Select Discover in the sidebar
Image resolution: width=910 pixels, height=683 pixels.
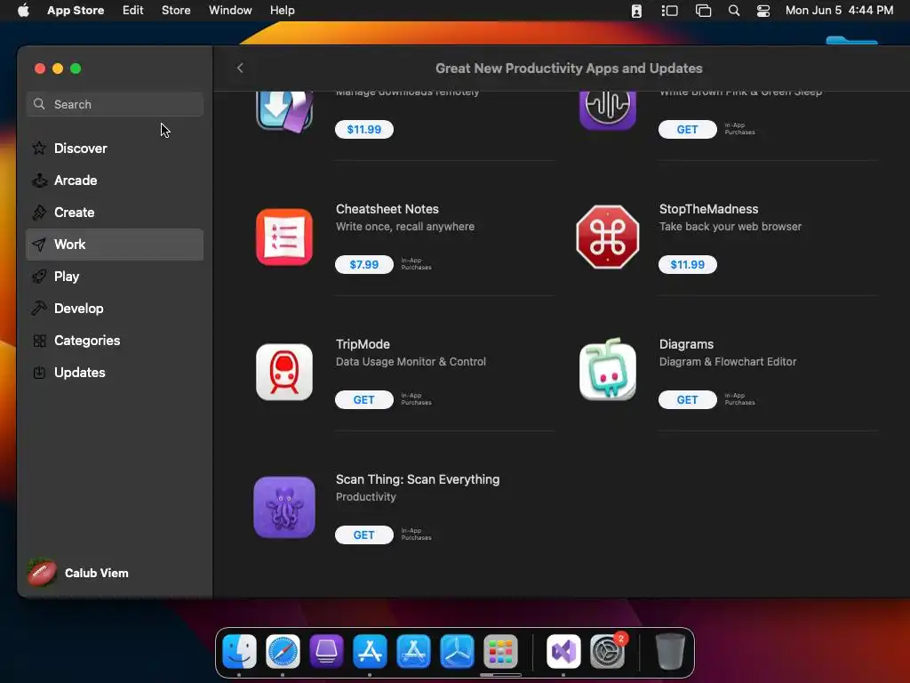(115, 149)
